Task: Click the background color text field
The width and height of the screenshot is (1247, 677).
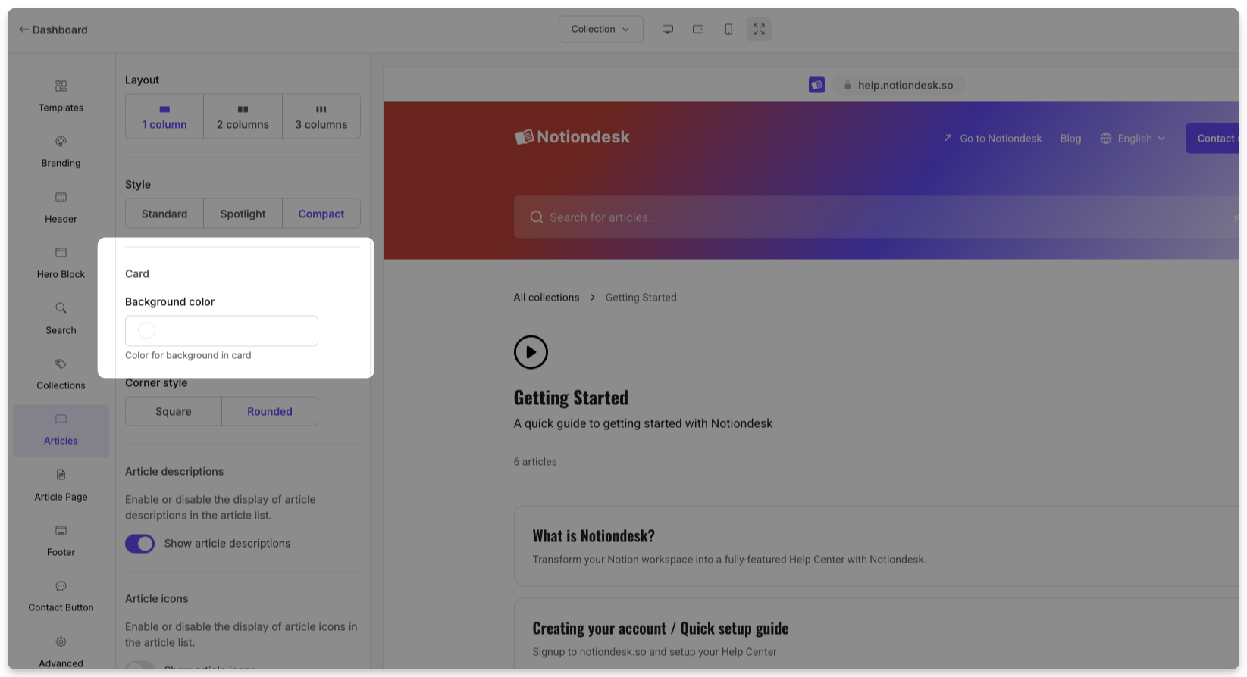Action: (x=243, y=331)
